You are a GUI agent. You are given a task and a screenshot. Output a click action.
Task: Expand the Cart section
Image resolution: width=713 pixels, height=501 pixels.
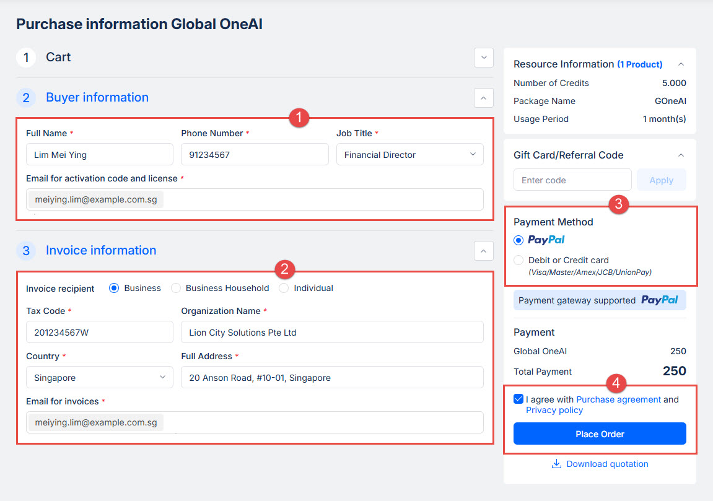coord(483,58)
